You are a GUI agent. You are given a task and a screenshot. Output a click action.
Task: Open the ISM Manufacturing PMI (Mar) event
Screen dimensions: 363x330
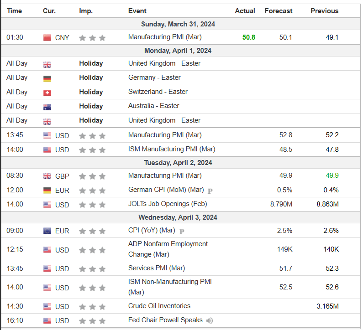click(172, 149)
